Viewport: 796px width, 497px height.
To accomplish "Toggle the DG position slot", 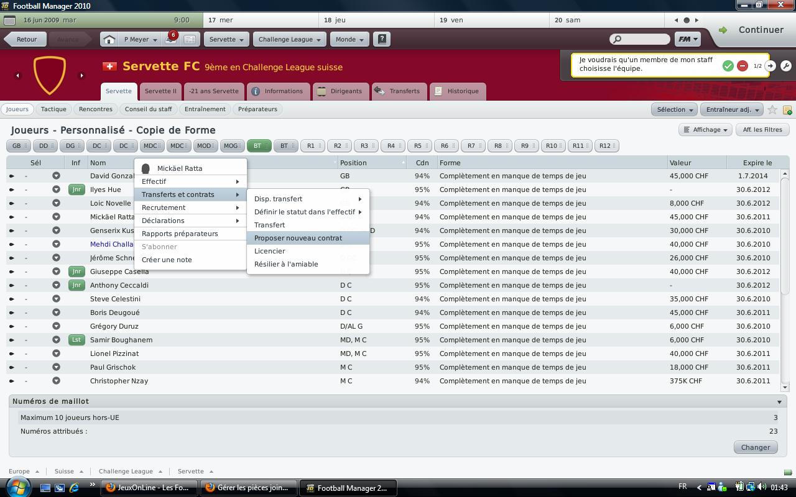I will (x=72, y=146).
